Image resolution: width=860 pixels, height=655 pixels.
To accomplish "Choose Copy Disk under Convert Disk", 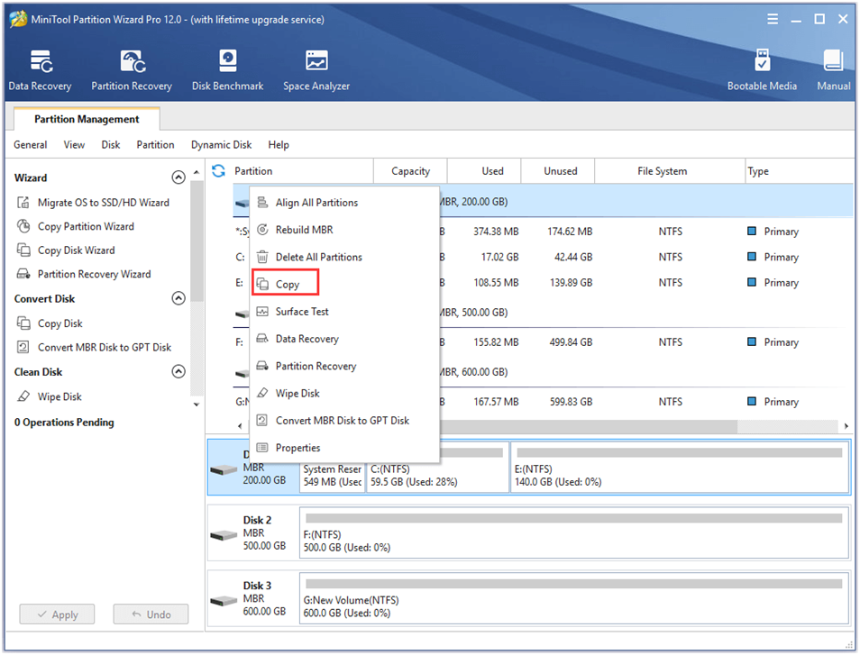I will click(50, 323).
